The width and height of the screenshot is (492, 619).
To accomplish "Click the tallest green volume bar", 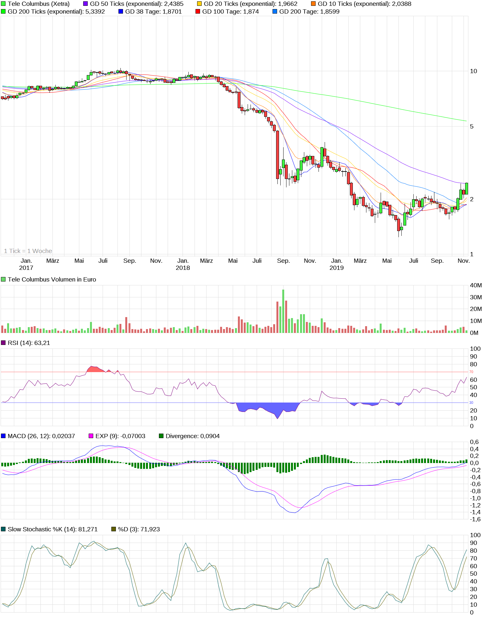I will pos(283,311).
